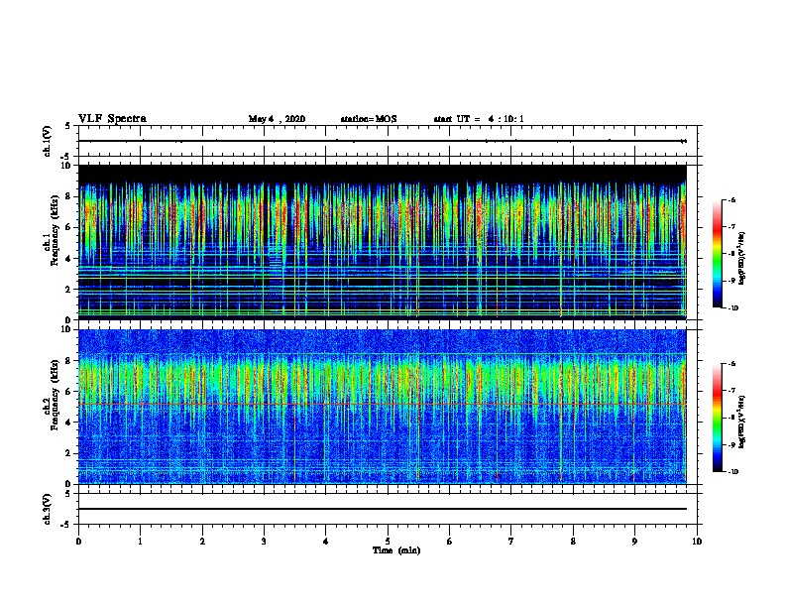The width and height of the screenshot is (785, 607).
Task: Click the time axis tick label '9'
Action: [x=634, y=541]
